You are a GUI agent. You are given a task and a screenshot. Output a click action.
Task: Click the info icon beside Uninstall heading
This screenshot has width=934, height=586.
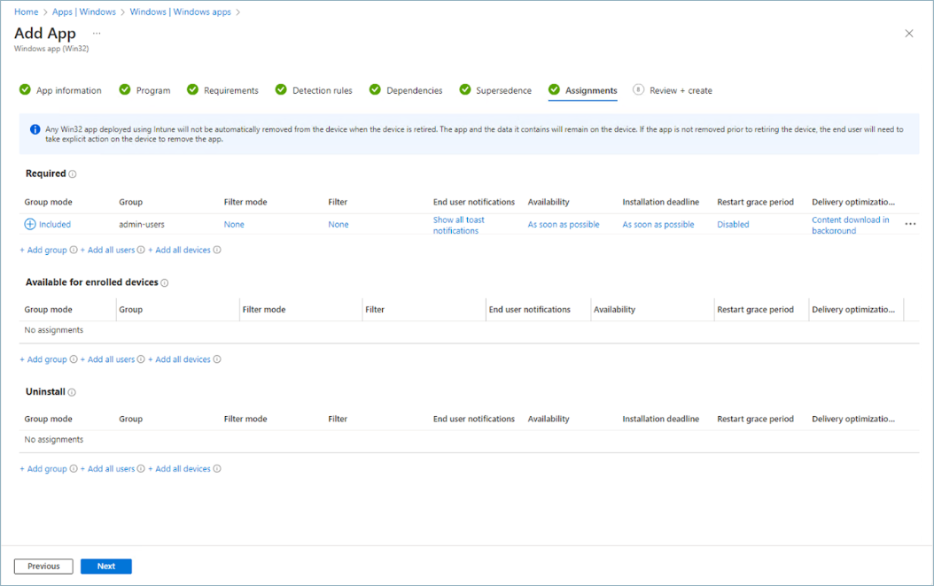click(x=73, y=392)
